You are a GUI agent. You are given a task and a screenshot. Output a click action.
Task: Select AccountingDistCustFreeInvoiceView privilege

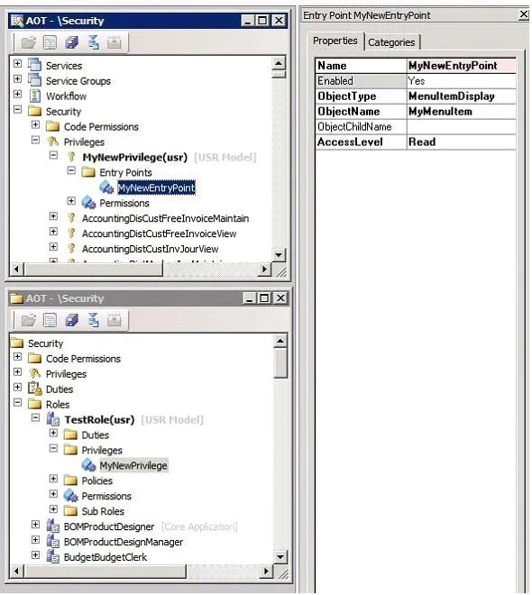coord(159,233)
